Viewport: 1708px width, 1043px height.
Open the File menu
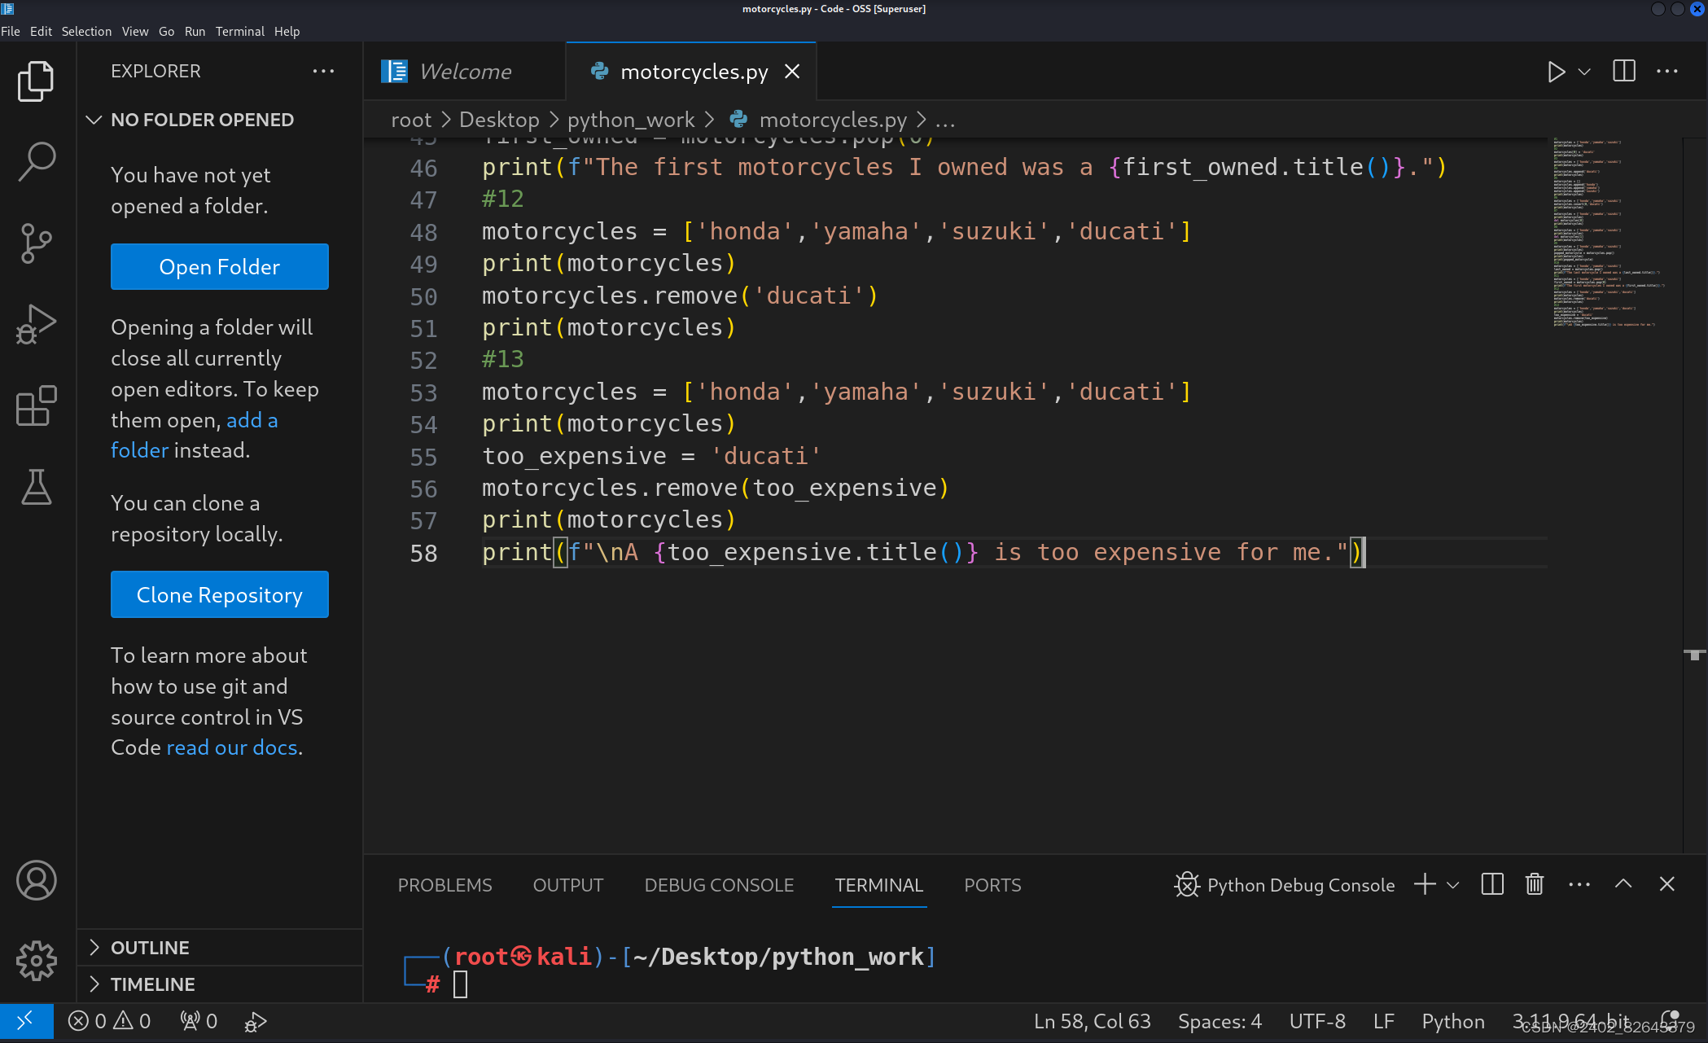click(x=11, y=32)
